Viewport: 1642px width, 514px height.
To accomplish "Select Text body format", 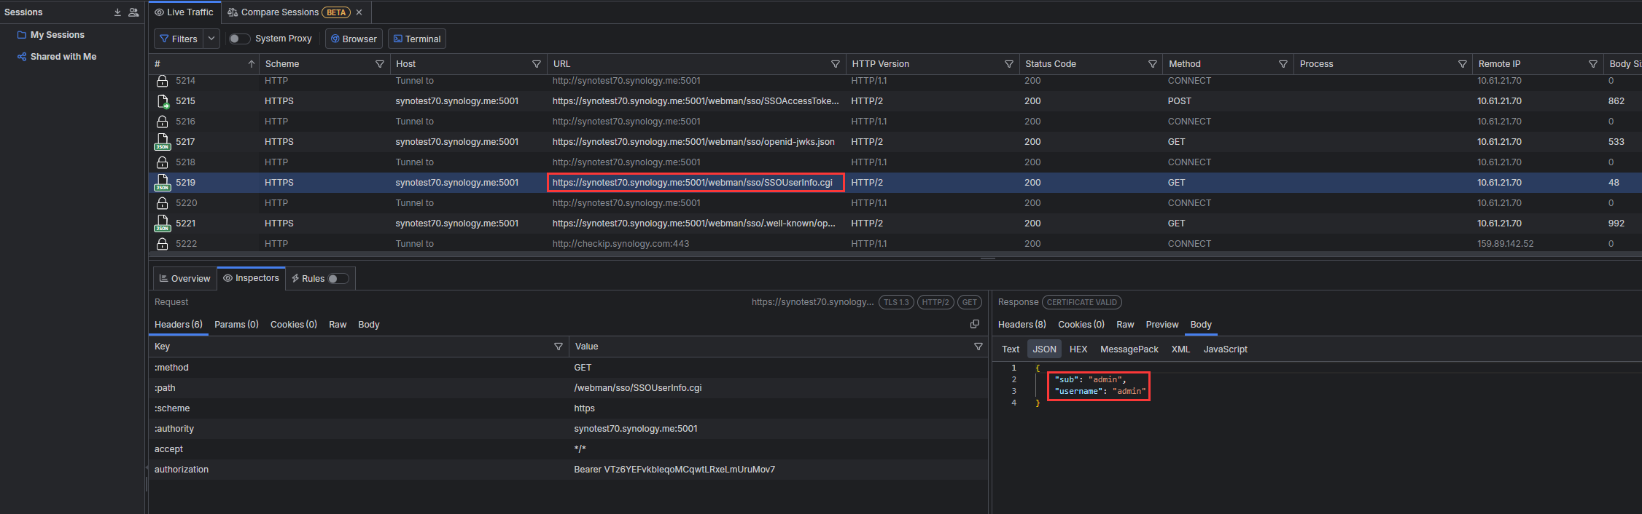I will tap(1011, 349).
